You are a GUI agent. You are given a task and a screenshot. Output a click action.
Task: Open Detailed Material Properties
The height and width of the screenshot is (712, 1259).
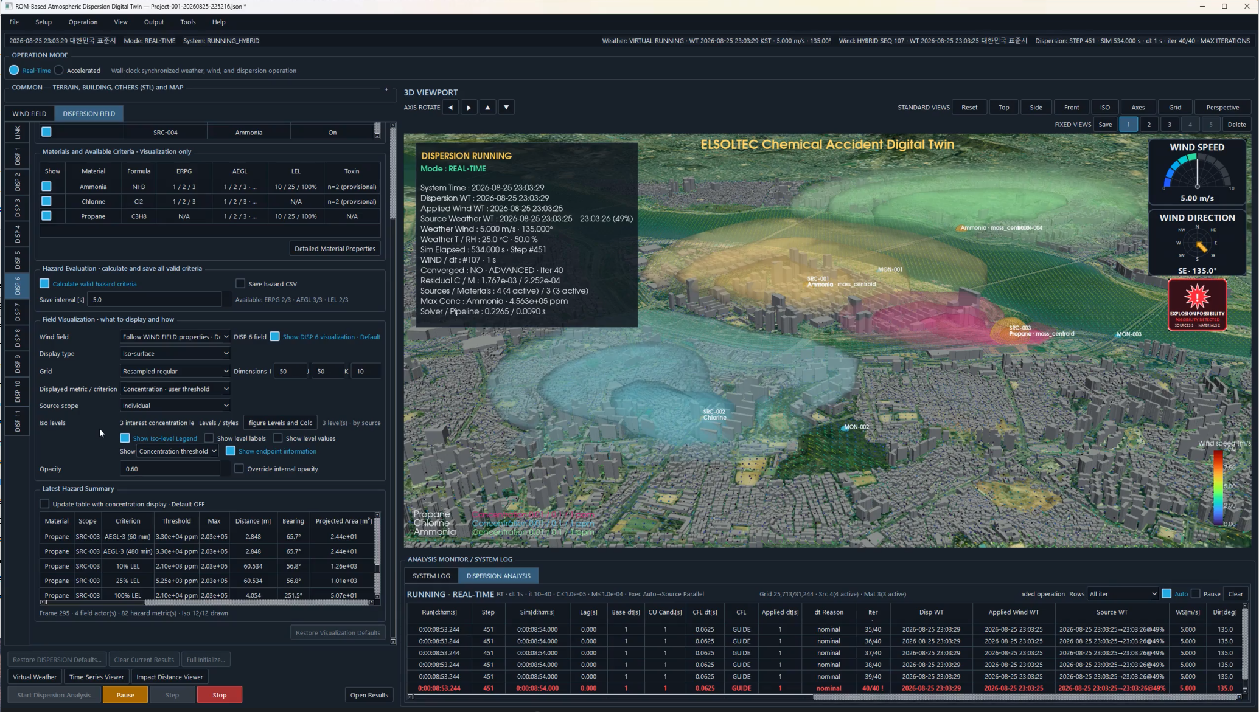335,249
